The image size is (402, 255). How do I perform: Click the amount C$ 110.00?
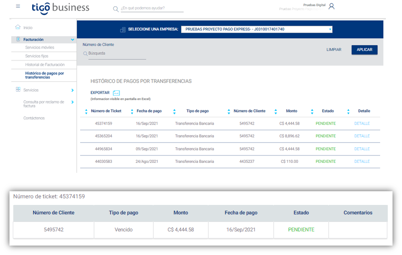290,161
